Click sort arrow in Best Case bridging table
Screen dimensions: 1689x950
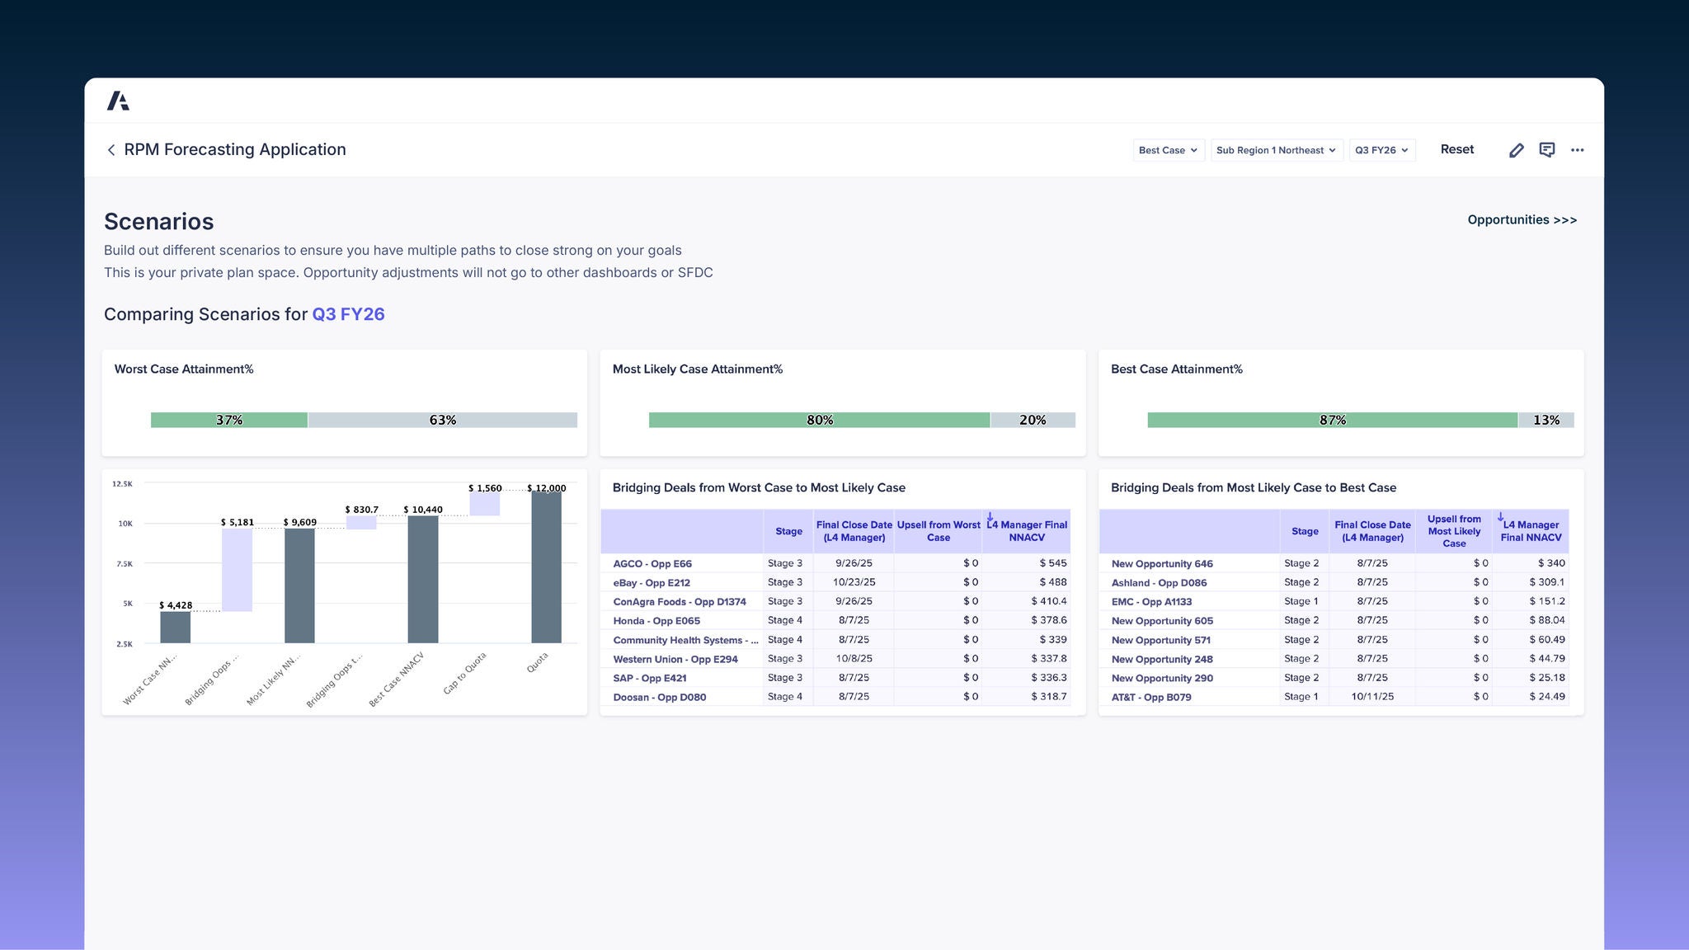[x=1501, y=518]
